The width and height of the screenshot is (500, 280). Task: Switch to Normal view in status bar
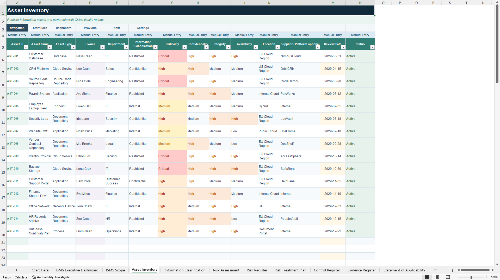(x=427, y=277)
